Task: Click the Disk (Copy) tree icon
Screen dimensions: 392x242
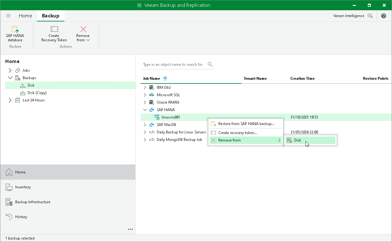Action: [23, 93]
